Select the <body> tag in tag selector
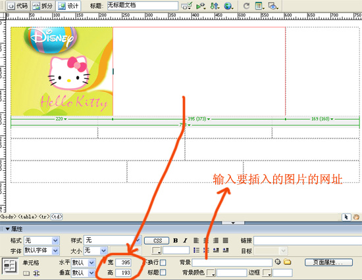Screen dimensions: 362x280 click(9, 217)
